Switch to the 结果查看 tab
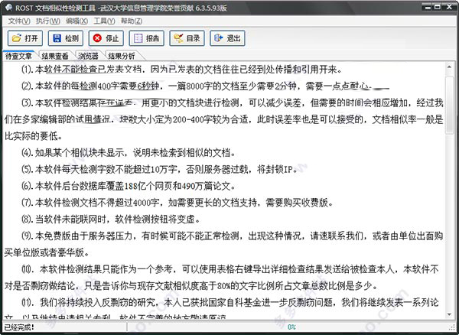 click(55, 56)
